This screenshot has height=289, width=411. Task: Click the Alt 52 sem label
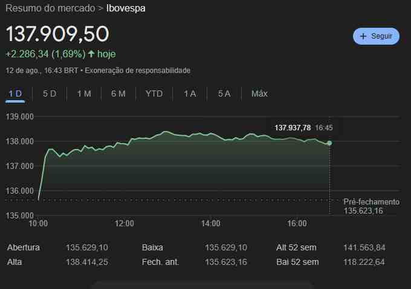click(296, 247)
